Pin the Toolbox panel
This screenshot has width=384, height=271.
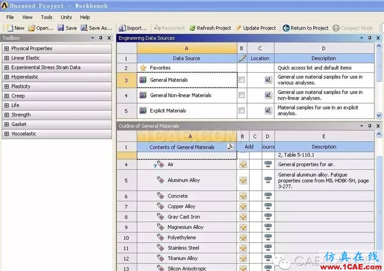pos(101,38)
